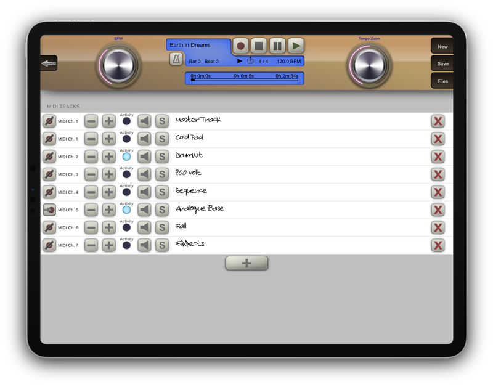Toggle the metronome icon
Viewport: 493px width, 387px height.
[x=176, y=59]
